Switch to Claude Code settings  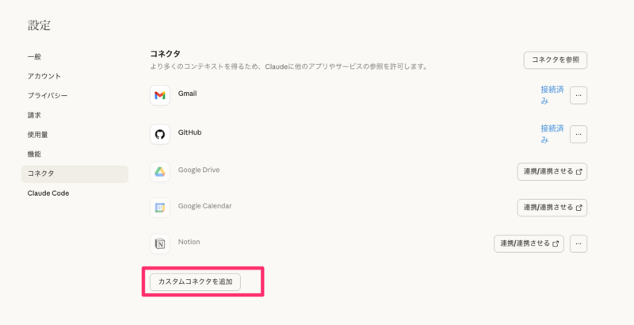point(48,193)
